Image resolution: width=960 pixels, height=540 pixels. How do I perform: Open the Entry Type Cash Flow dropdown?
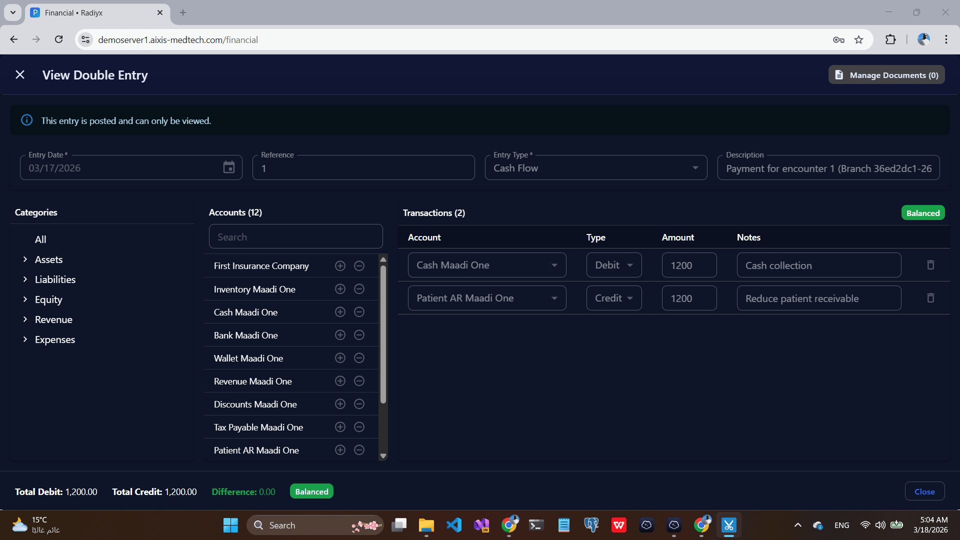coord(596,168)
